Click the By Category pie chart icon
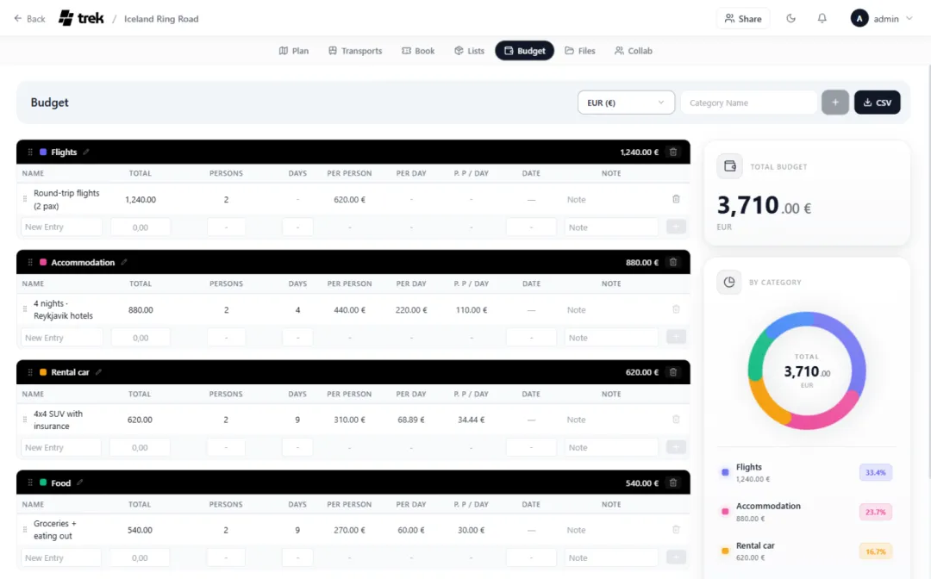Image resolution: width=931 pixels, height=579 pixels. [729, 282]
